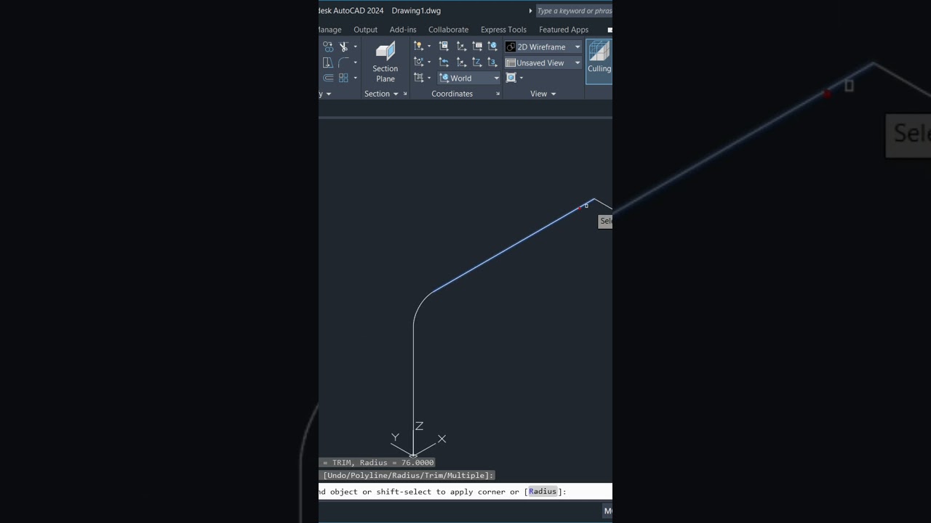This screenshot has height=523, width=931.
Task: Click the command history line 'TRIM, Radius = 76.0000'
Action: pyautogui.click(x=377, y=463)
